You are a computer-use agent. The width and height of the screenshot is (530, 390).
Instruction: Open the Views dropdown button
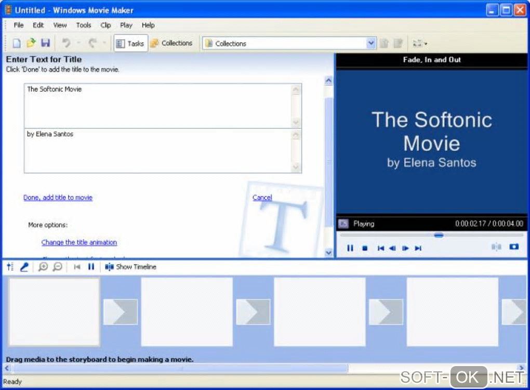tap(420, 43)
